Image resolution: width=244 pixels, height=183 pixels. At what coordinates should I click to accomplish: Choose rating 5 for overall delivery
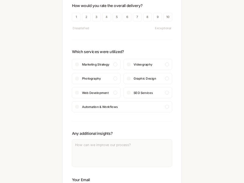coord(117,17)
